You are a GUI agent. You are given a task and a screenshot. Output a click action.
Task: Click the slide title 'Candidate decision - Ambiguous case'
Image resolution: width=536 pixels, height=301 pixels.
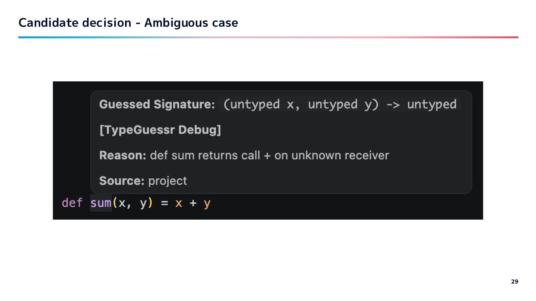128,23
